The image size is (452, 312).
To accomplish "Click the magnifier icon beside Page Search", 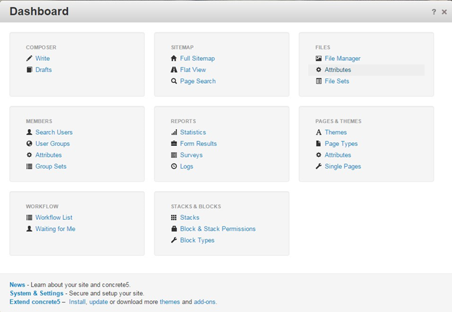I will 174,81.
